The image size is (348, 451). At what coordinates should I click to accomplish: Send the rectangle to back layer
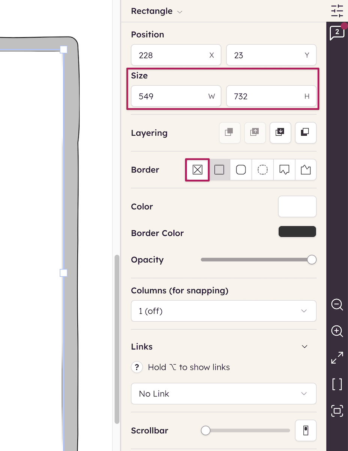[306, 133]
